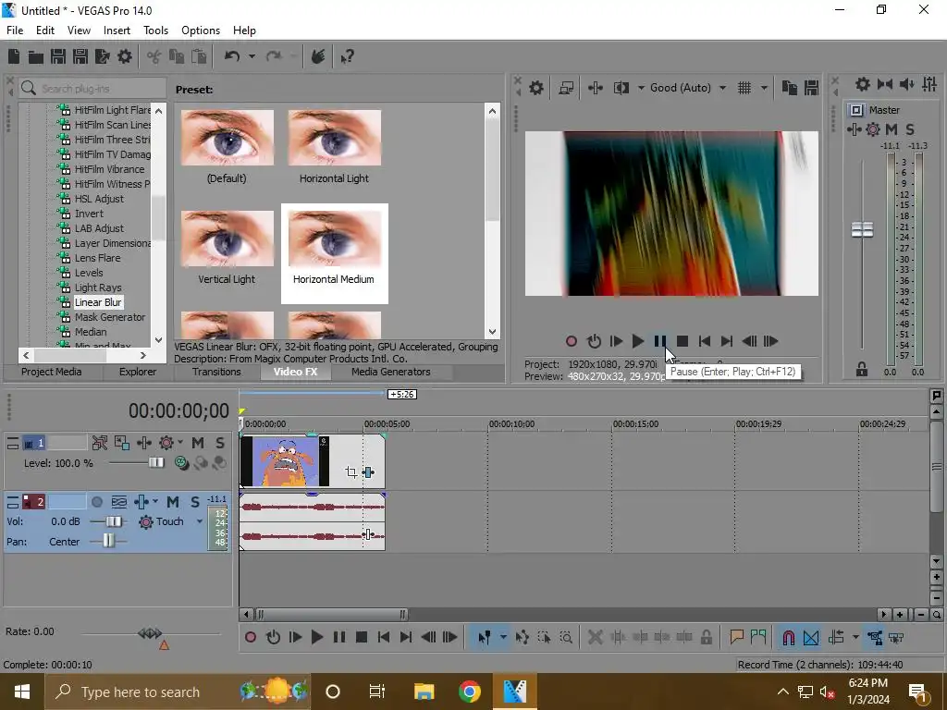Solo video track 1
This screenshot has height=710, width=947.
coord(220,443)
